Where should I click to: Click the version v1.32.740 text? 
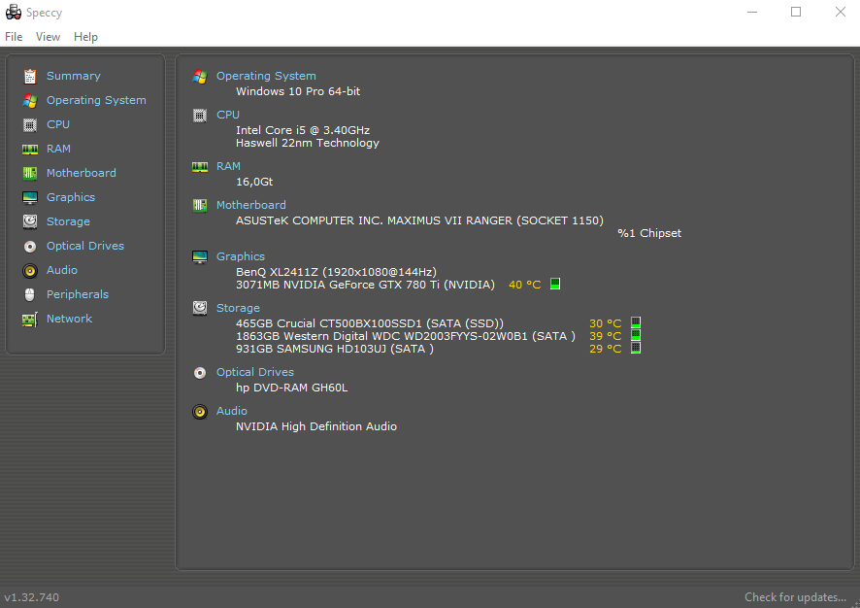(x=32, y=597)
